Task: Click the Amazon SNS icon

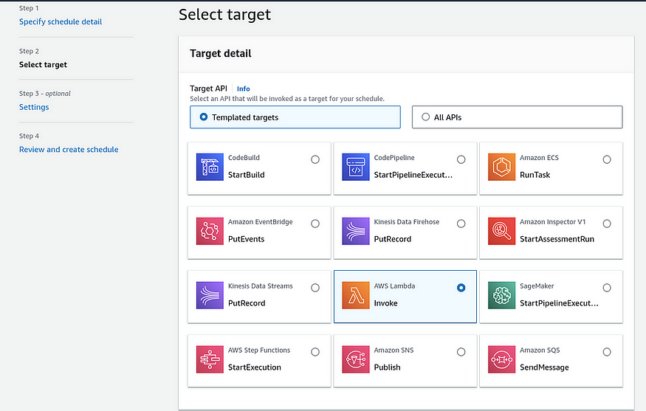Action: tap(356, 359)
